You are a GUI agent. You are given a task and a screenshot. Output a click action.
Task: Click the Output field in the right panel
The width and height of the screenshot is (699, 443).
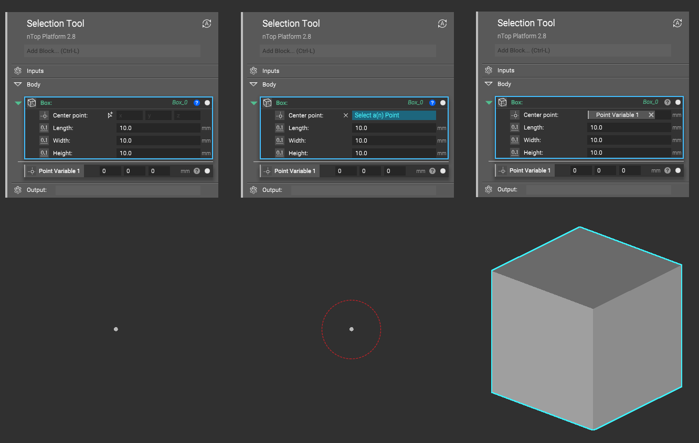point(599,189)
